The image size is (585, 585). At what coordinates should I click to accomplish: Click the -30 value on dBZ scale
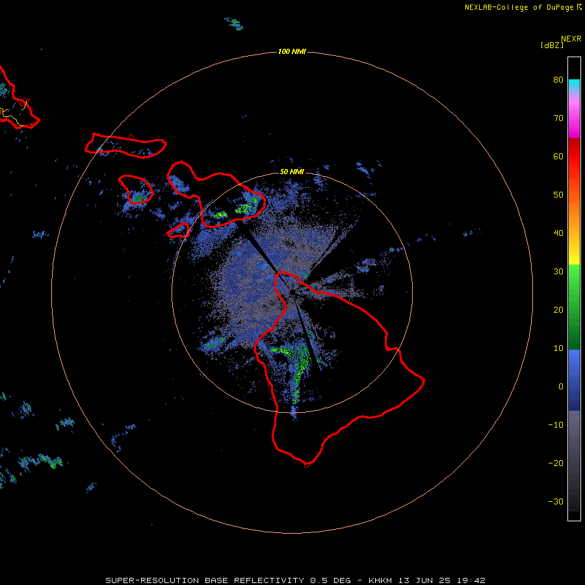[556, 501]
